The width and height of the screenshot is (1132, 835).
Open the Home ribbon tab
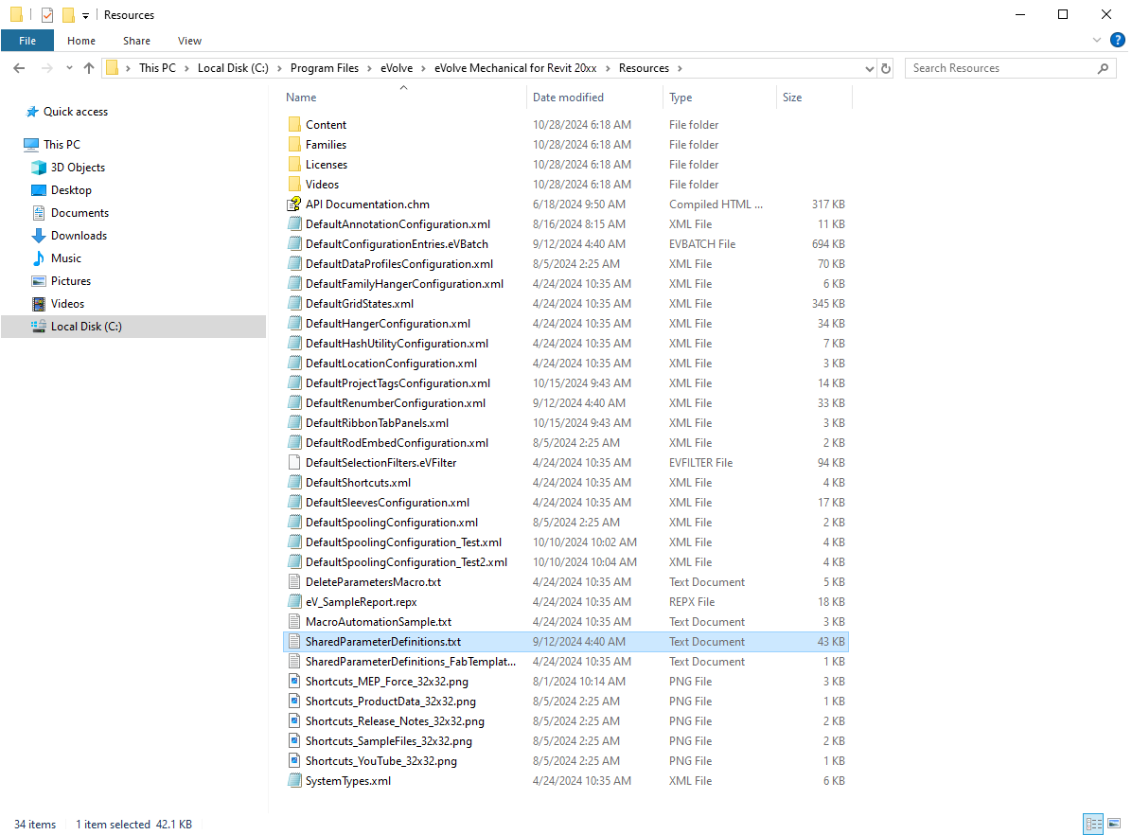coord(80,41)
